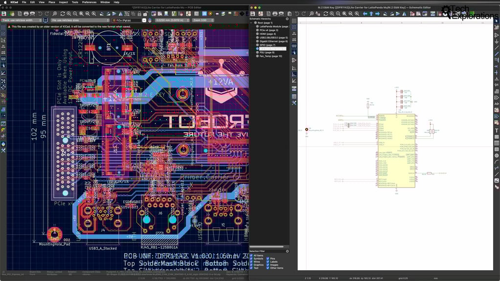
Task: Undo last action in PCB Editor
Action: (x=40, y=14)
